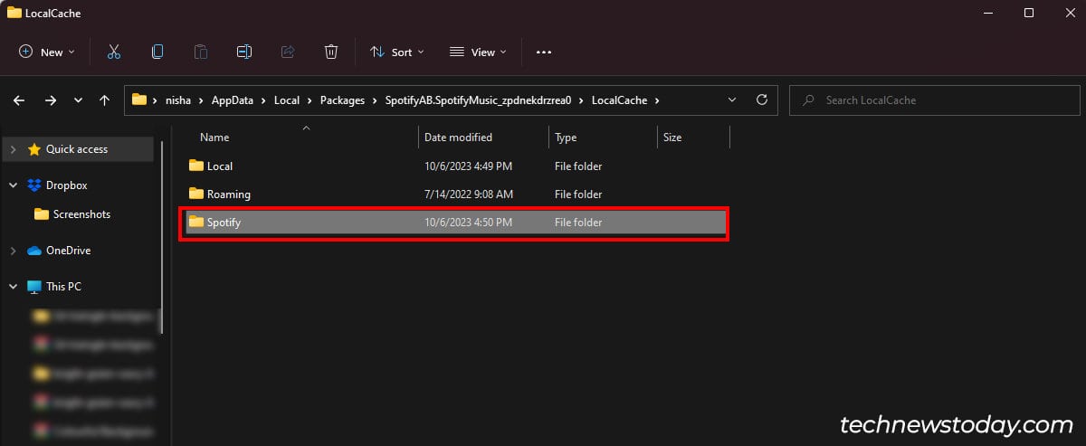Click AppData in the address path

click(x=233, y=100)
